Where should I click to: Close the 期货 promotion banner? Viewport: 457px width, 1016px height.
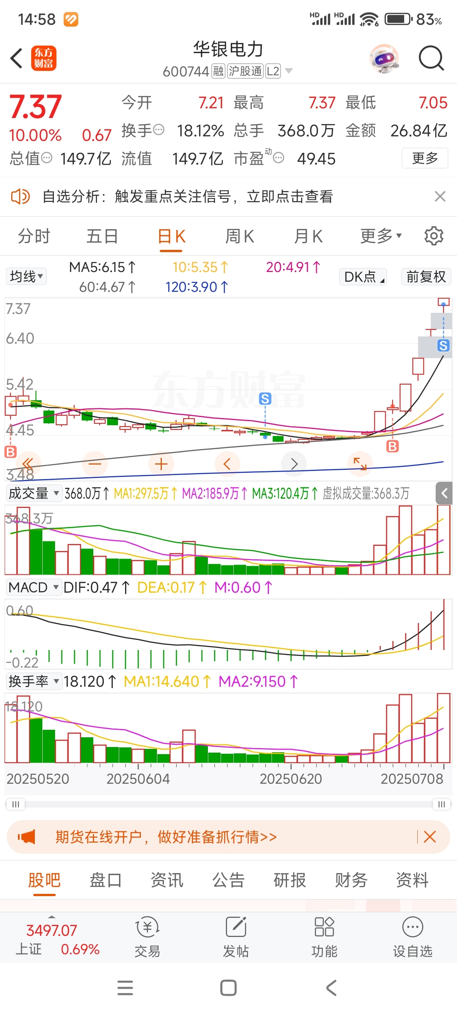[x=429, y=837]
